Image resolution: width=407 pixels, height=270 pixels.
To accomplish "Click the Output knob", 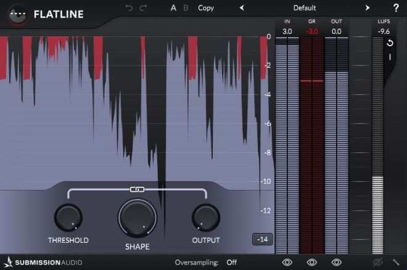I will coord(206,218).
